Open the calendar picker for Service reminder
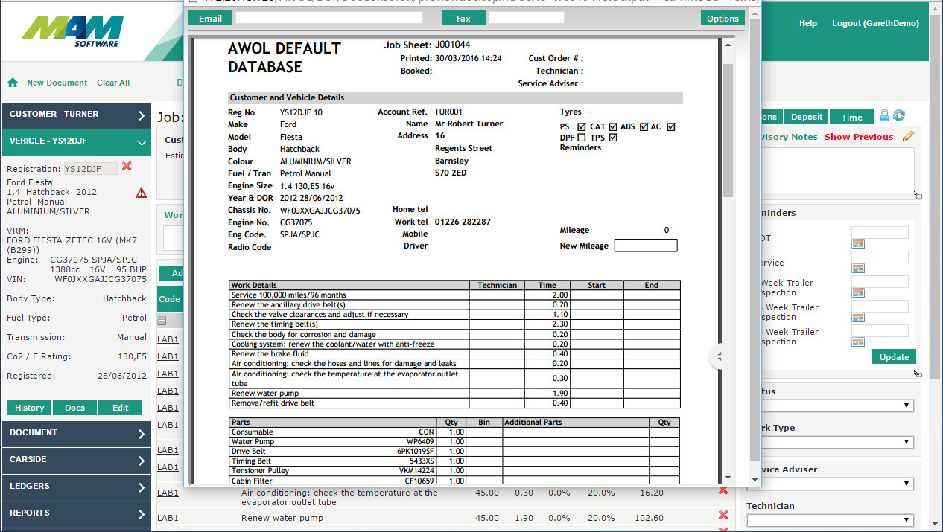 (x=857, y=268)
